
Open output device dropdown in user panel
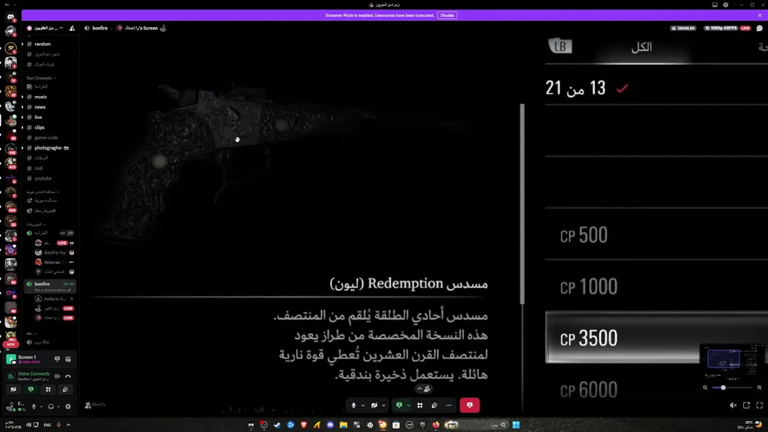click(x=58, y=406)
